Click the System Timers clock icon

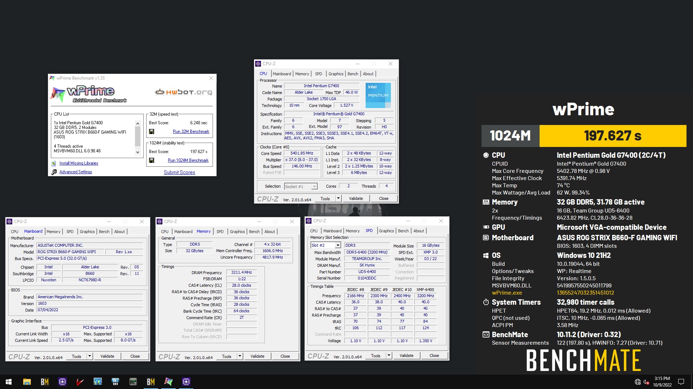pos(486,302)
